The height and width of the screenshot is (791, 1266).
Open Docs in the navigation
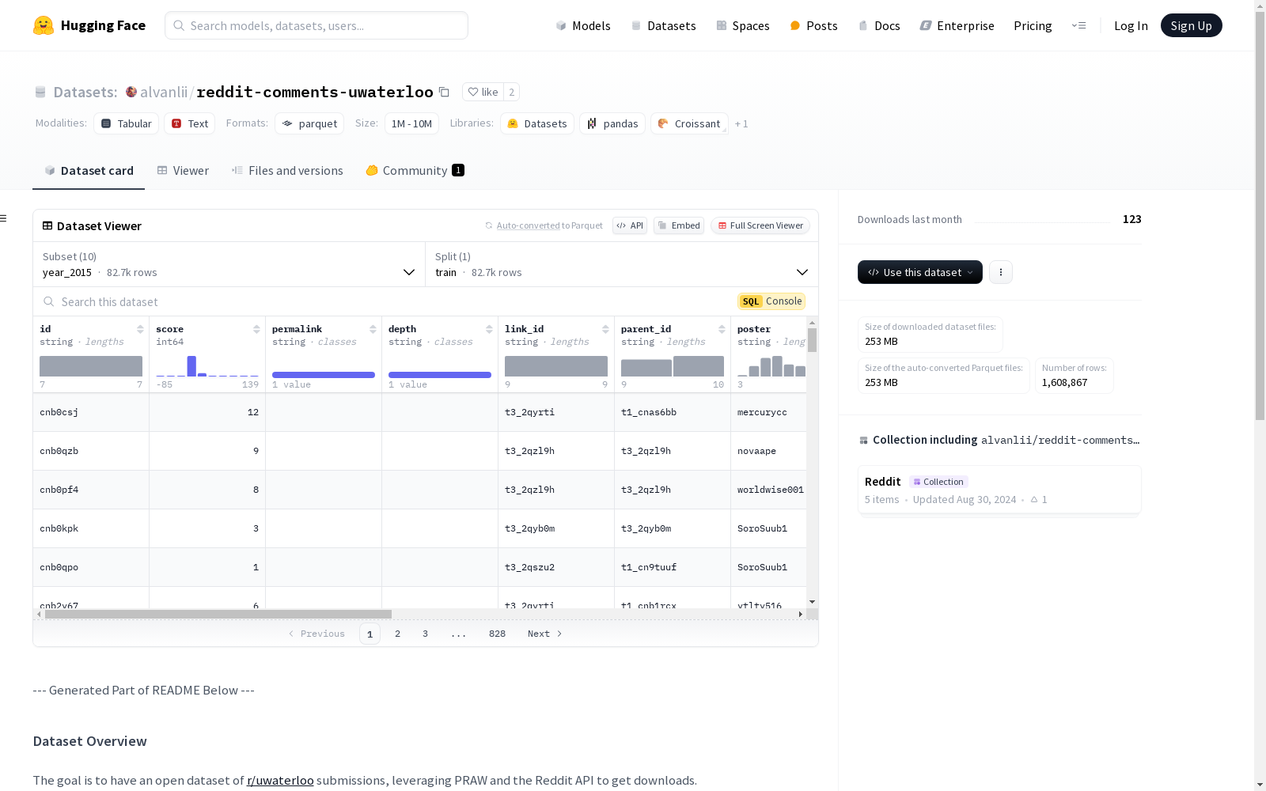point(879,25)
